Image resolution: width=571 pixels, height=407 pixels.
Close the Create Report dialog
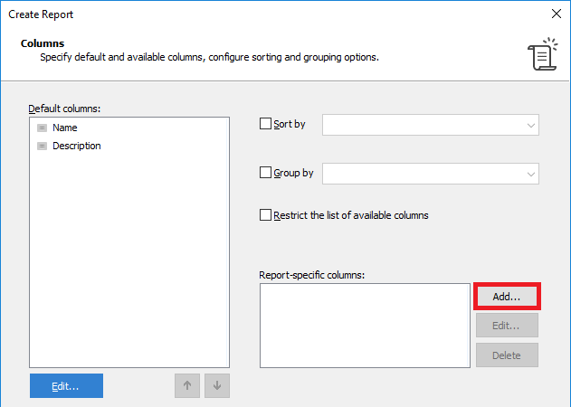(556, 14)
